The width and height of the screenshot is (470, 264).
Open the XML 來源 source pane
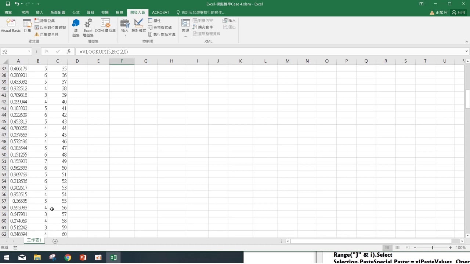click(x=185, y=27)
